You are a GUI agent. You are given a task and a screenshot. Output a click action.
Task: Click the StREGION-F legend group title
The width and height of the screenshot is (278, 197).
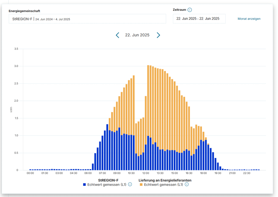(x=108, y=180)
